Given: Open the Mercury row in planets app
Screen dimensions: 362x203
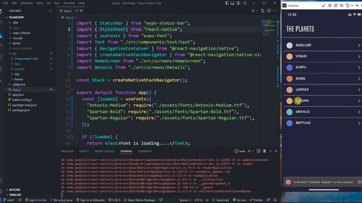Looking at the screenshot, I should coord(323,45).
